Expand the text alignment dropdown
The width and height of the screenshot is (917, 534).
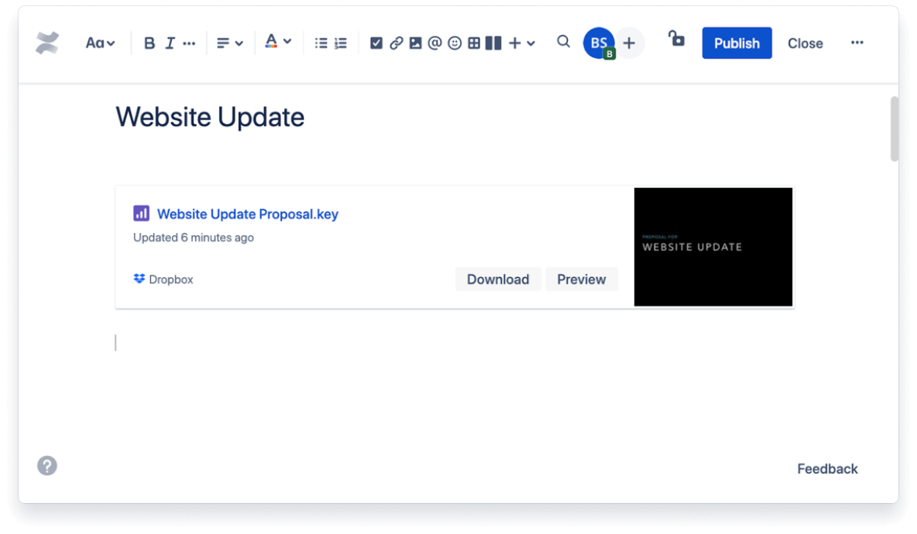point(228,43)
